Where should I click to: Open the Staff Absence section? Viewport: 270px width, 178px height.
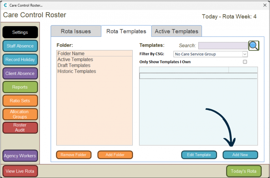(x=20, y=46)
